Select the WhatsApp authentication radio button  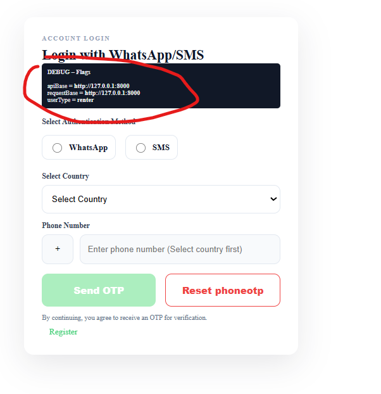click(58, 148)
